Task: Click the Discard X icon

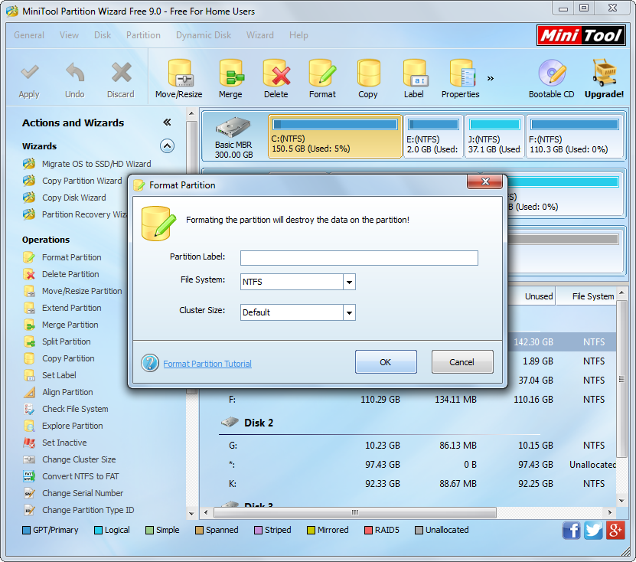Action: point(121,73)
